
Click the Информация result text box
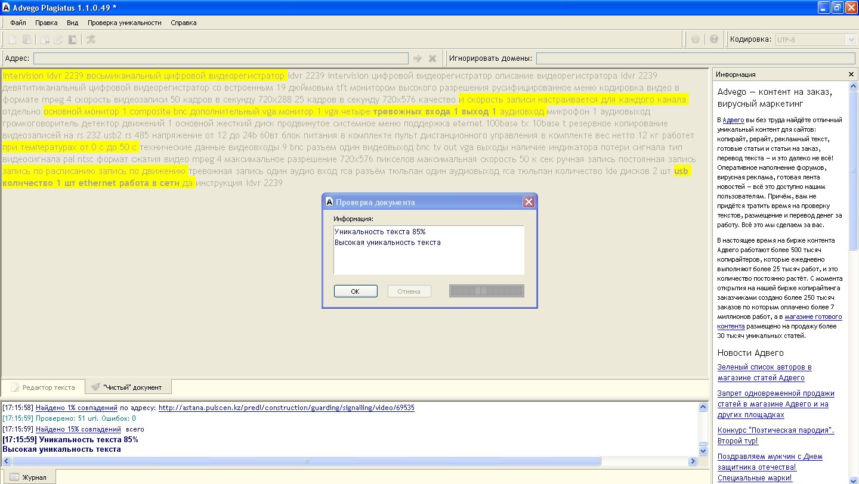coord(429,250)
